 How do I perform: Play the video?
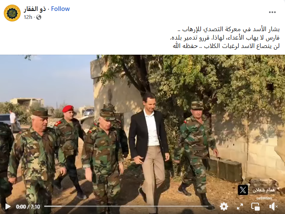tap(8, 206)
